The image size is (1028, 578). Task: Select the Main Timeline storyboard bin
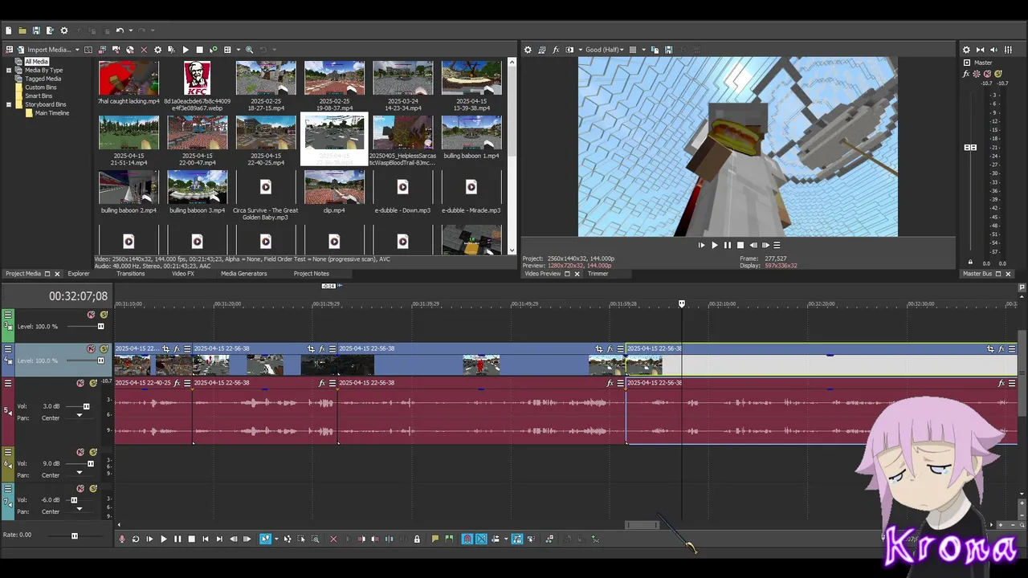coord(51,113)
